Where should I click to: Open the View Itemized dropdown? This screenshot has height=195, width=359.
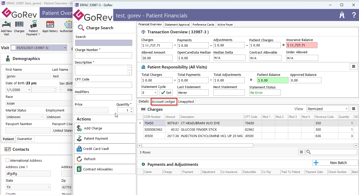[x=346, y=109]
